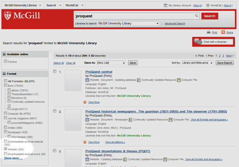This screenshot has width=239, height=167.
Task: Click Select All link
Action: pos(59,63)
